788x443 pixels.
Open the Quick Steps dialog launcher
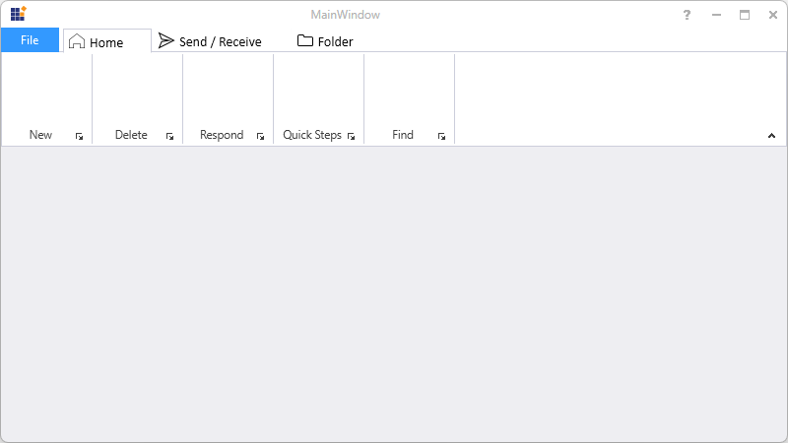[352, 137]
